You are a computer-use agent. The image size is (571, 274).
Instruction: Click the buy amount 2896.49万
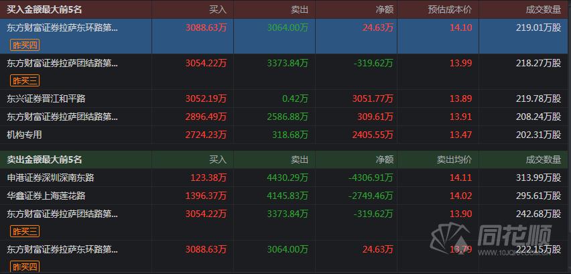pyautogui.click(x=206, y=117)
